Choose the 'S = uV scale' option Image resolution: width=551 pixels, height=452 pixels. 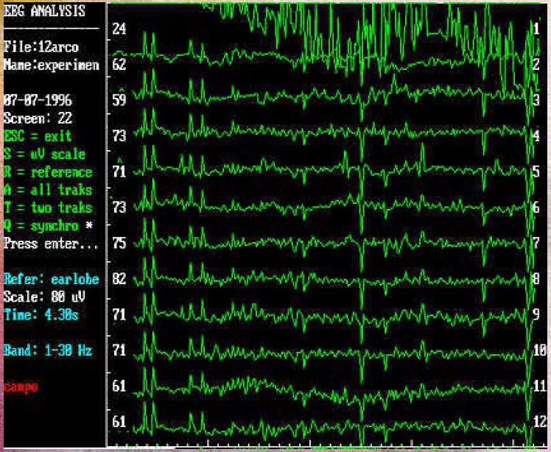coord(44,155)
